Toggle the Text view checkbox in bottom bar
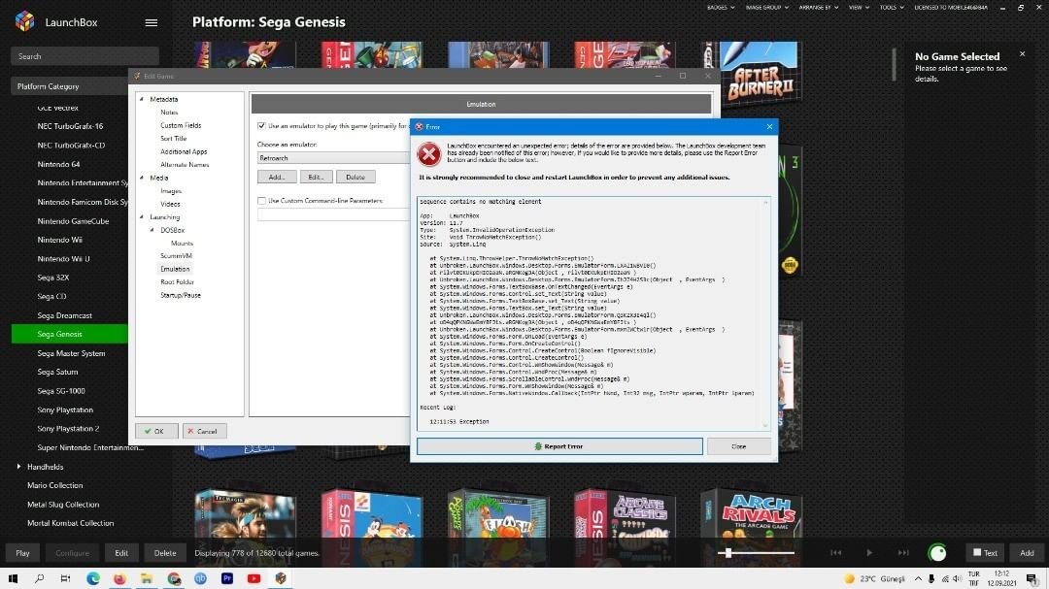The image size is (1049, 589). (x=977, y=553)
